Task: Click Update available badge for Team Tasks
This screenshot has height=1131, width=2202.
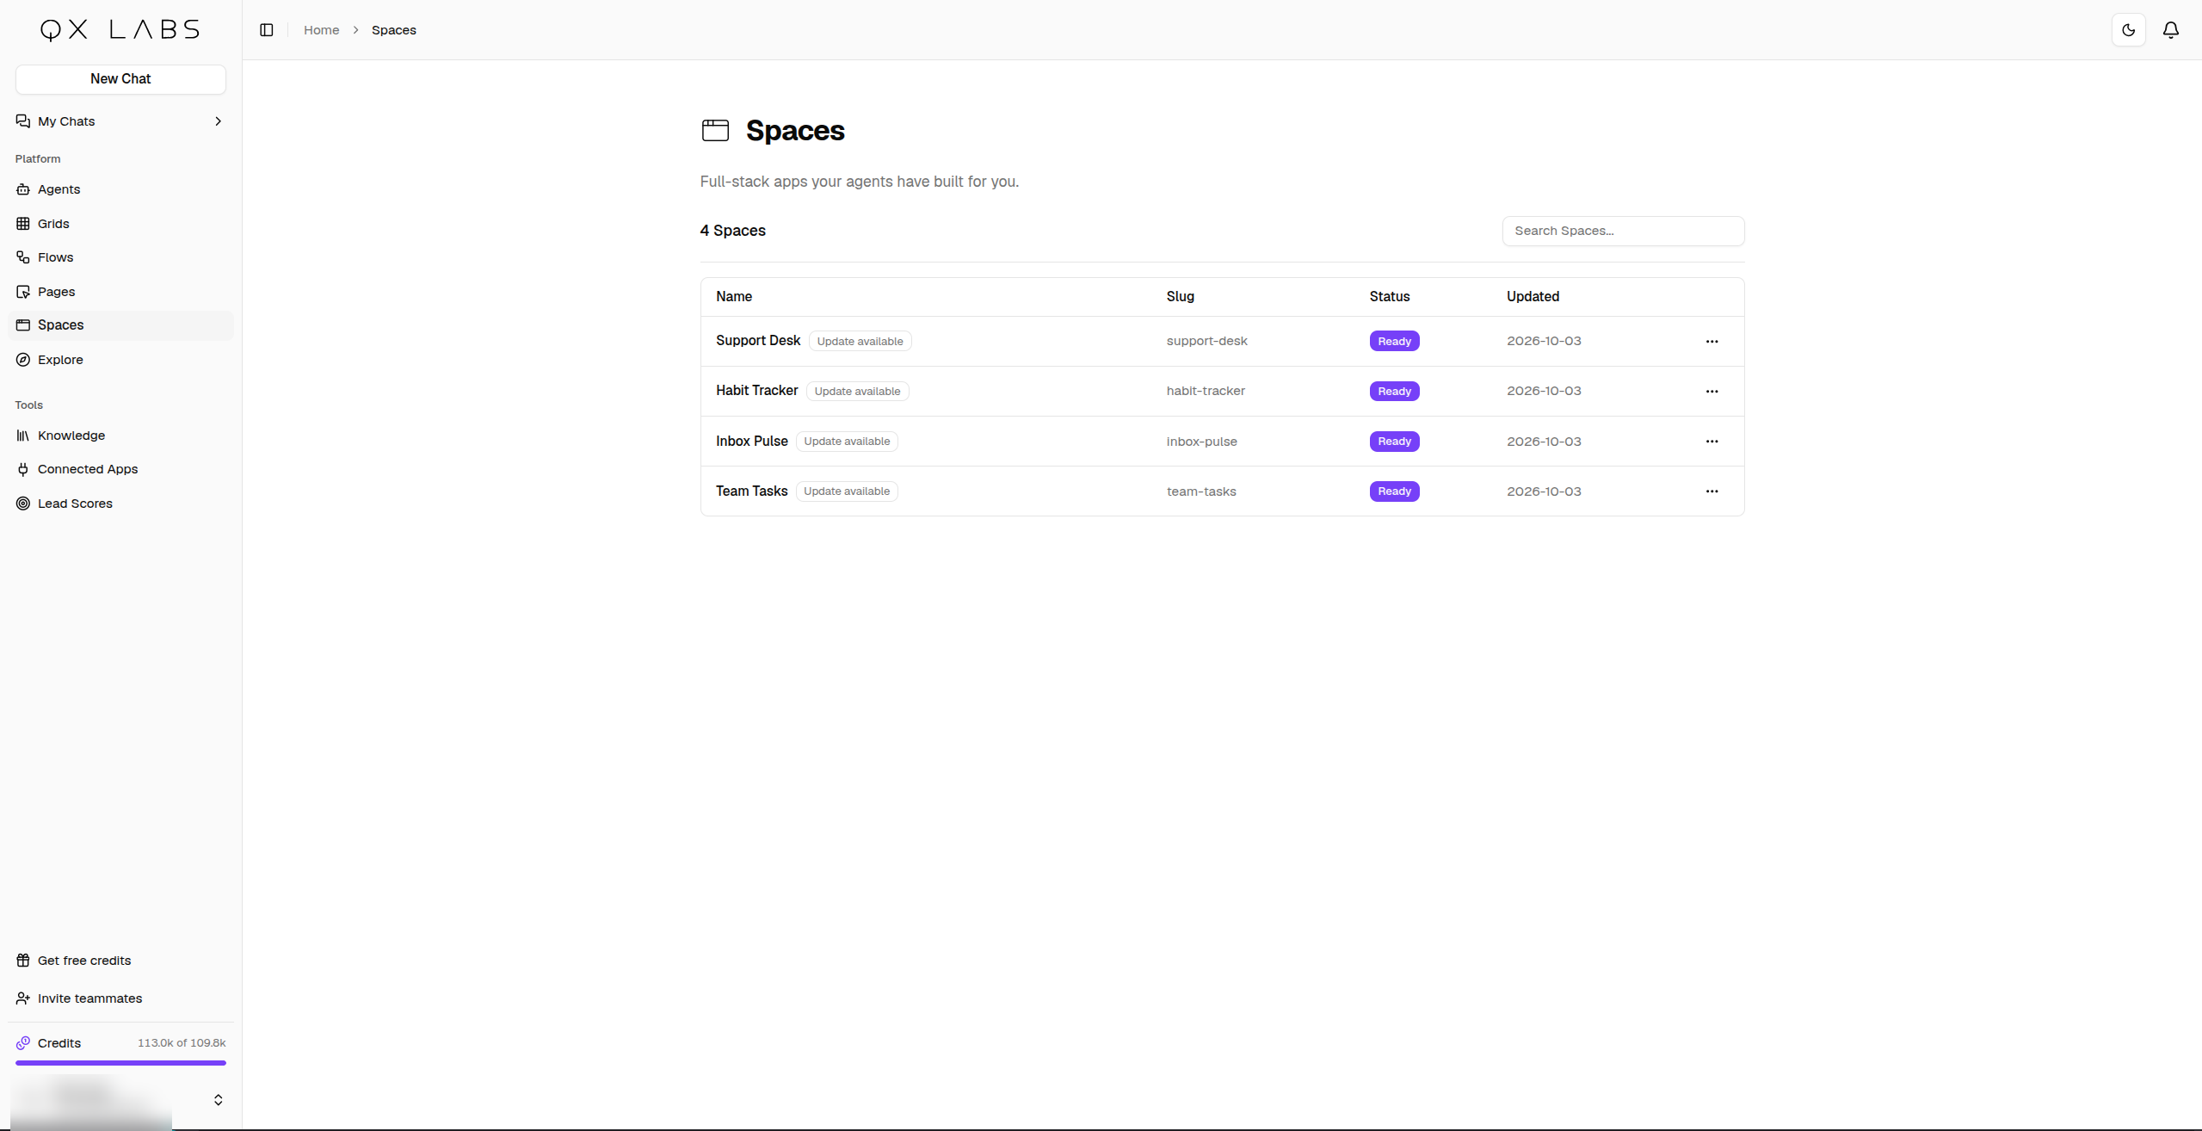Action: [x=847, y=491]
